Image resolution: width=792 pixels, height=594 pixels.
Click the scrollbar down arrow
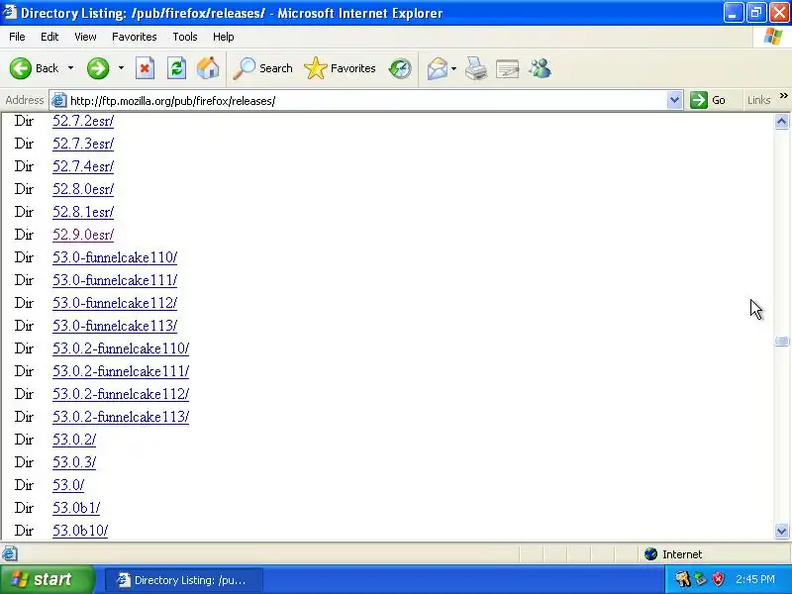coord(781,531)
